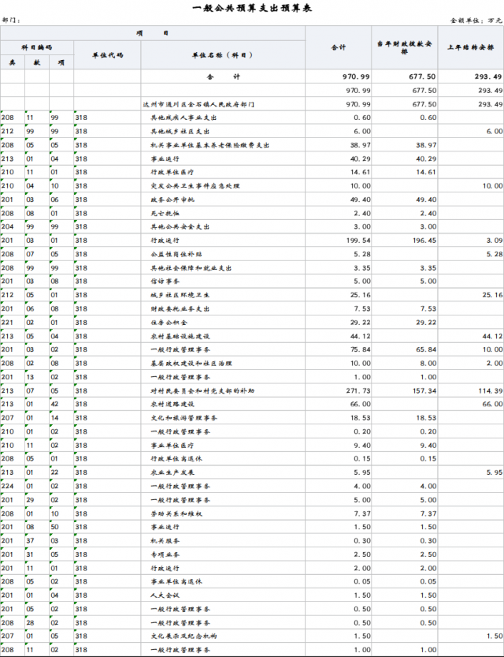The width and height of the screenshot is (504, 657).
Task: Select the 上年结转安排 column header
Action: [x=470, y=47]
